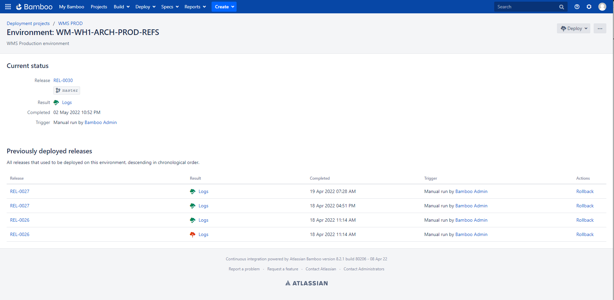The width and height of the screenshot is (614, 300).
Task: Click the Result column header
Action: [195, 178]
